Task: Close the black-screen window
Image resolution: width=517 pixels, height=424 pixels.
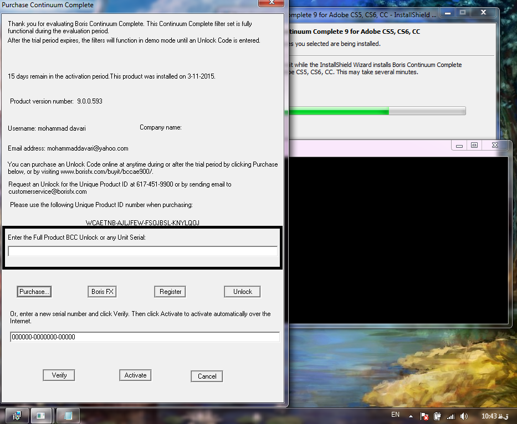Action: tap(495, 145)
